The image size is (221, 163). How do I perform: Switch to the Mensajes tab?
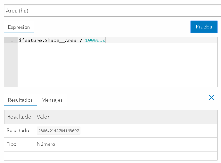pos(52,100)
